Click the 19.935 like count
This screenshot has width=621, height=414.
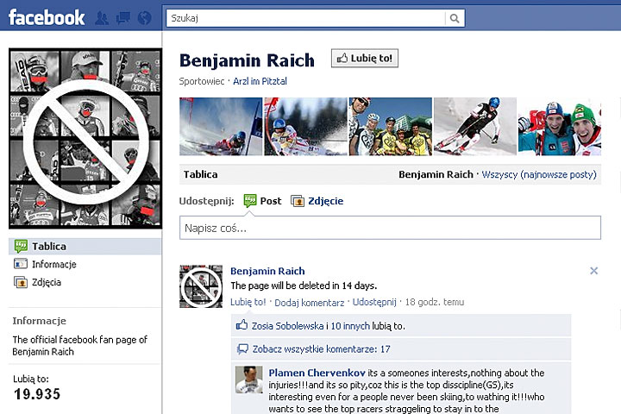click(37, 394)
